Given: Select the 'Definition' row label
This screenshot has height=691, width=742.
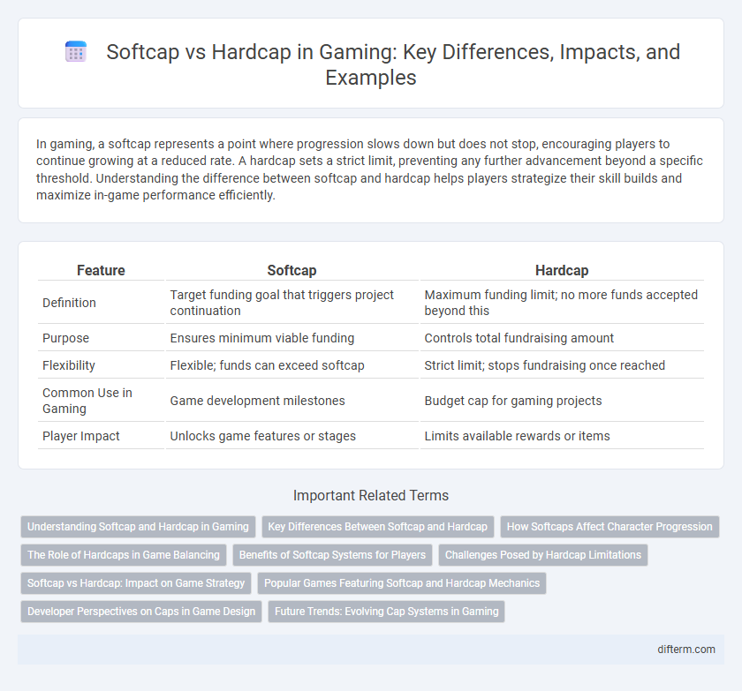Looking at the screenshot, I should 69,303.
